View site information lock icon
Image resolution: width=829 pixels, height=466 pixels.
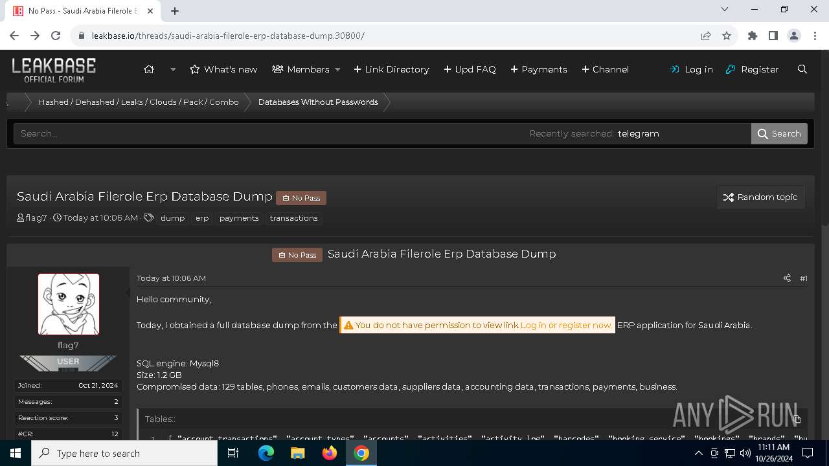(82, 36)
